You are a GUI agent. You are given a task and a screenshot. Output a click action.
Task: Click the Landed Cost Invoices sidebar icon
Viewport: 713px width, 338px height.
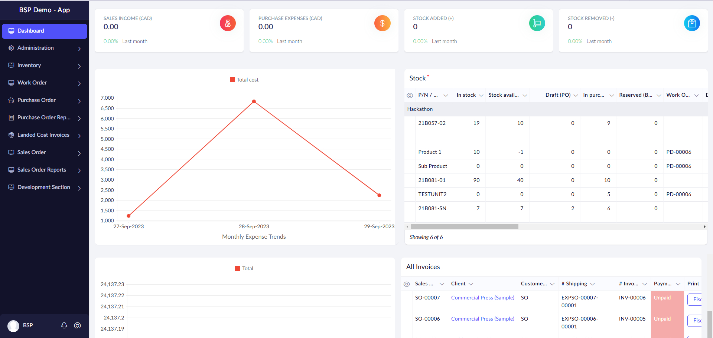[11, 135]
